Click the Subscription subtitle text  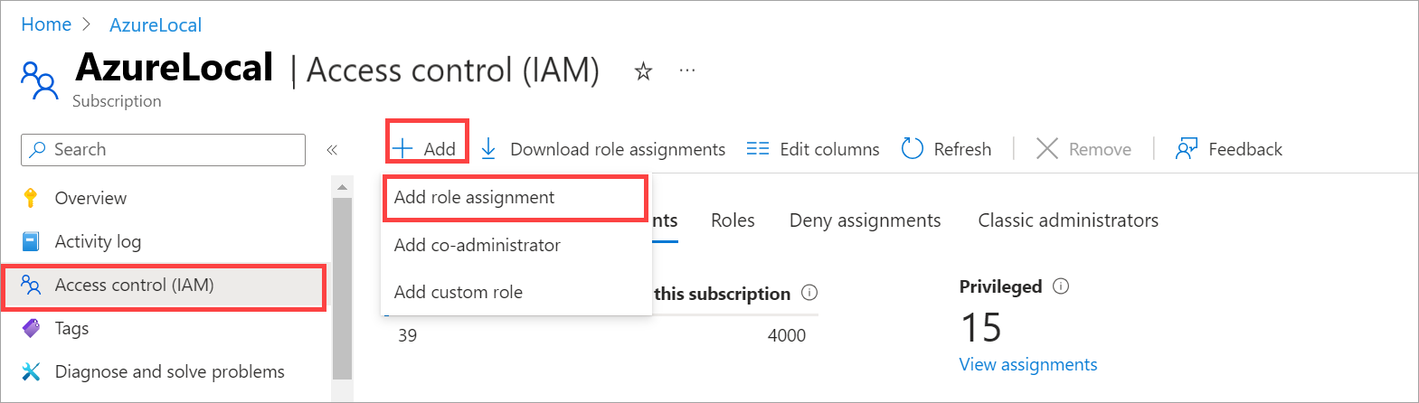[117, 101]
